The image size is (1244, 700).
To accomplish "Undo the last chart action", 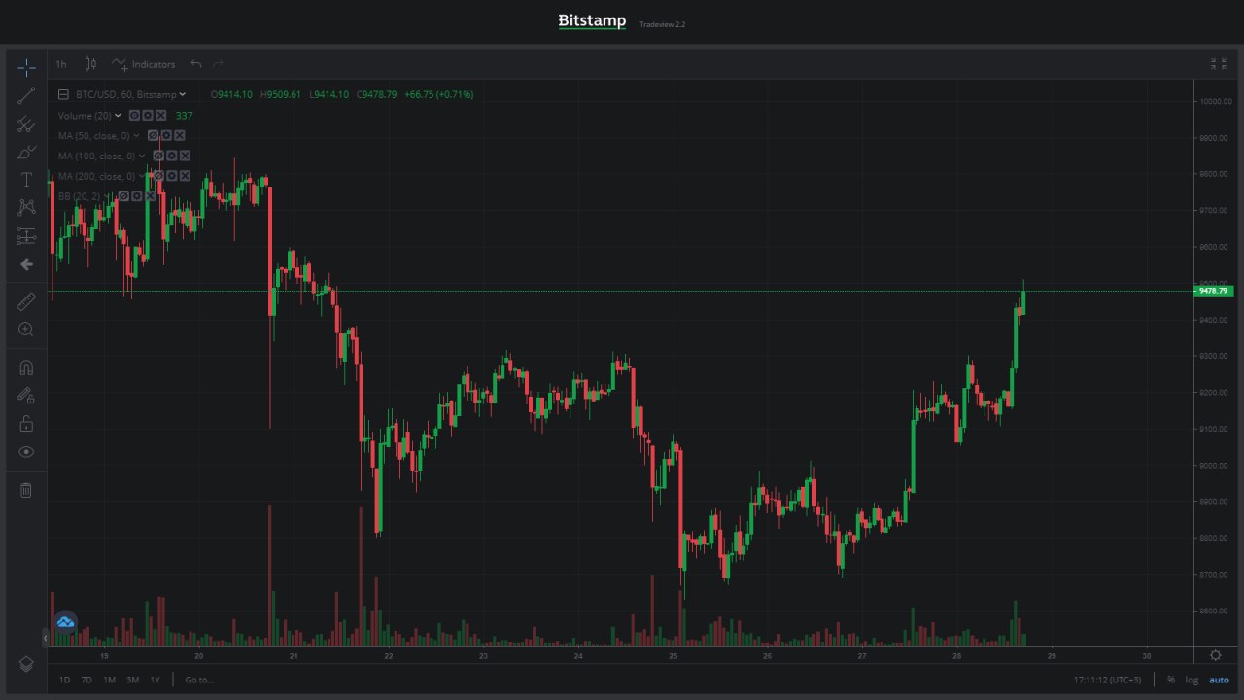I will pyautogui.click(x=196, y=64).
